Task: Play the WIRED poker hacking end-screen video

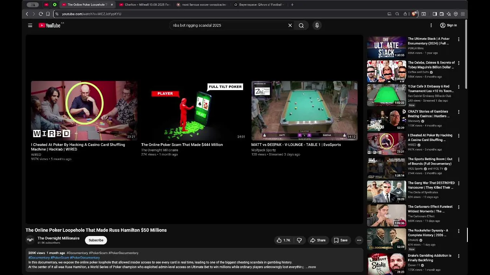Action: [84, 110]
